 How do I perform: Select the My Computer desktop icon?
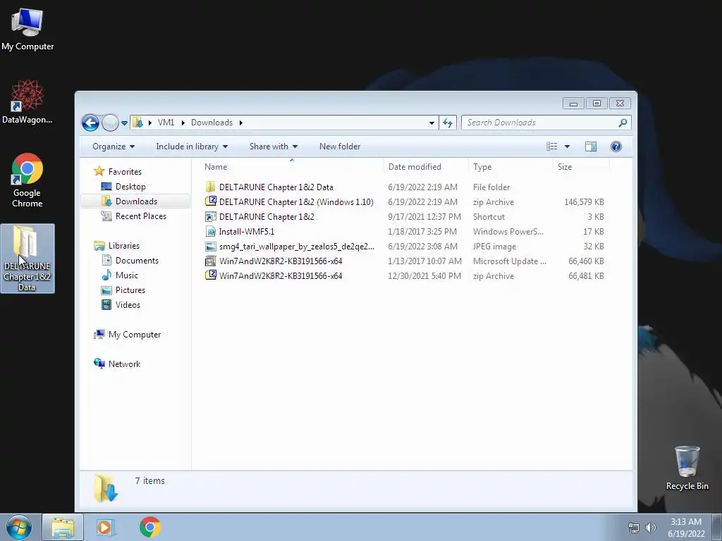pos(27,30)
